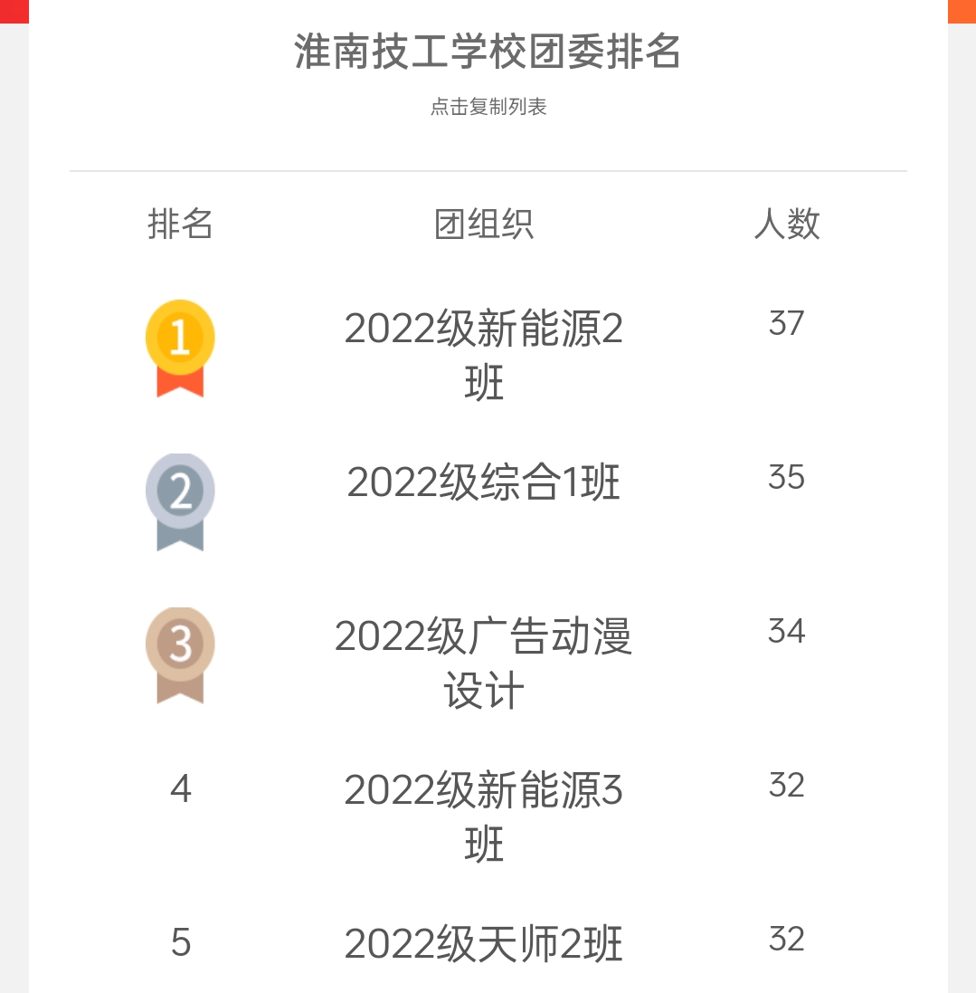Image resolution: width=976 pixels, height=993 pixels.
Task: Select the 淮南技工学校团委排名 title
Action: (x=488, y=52)
